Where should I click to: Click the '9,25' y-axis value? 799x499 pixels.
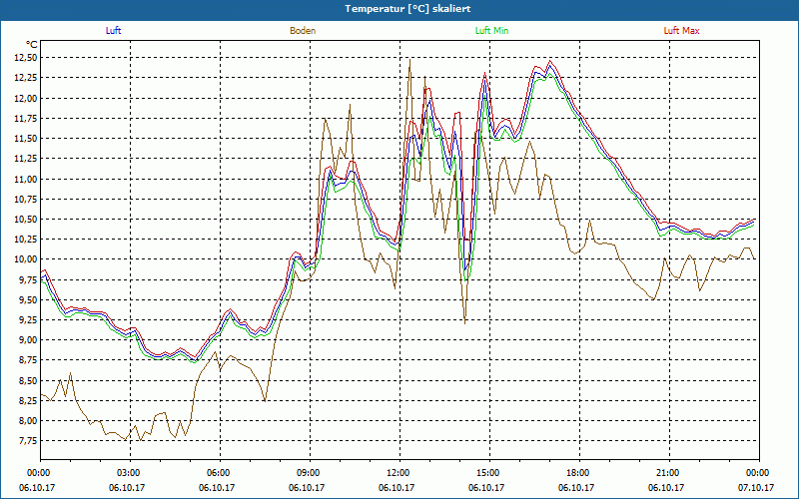click(x=28, y=320)
